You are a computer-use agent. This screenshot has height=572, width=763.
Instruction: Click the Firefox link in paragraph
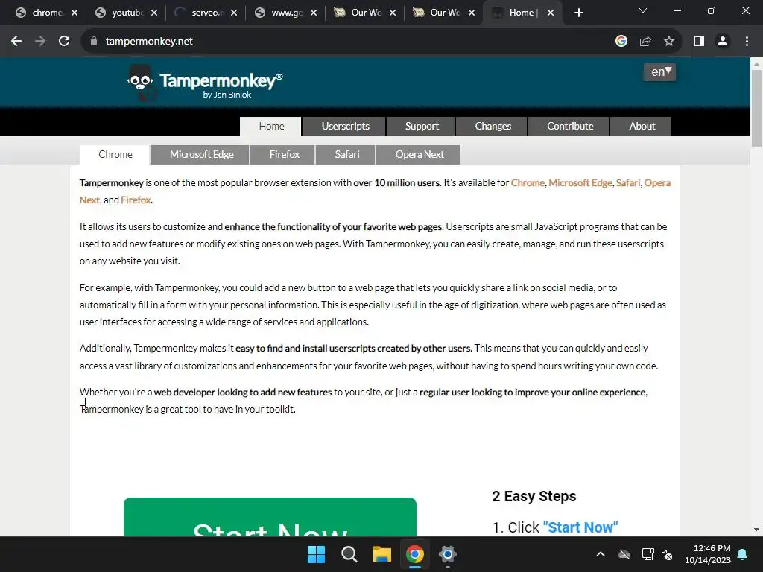click(x=136, y=200)
